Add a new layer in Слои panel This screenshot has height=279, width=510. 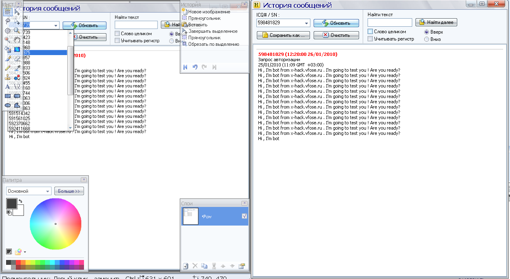click(x=185, y=266)
